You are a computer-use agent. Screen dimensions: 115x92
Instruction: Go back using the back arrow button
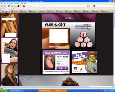coord(2,6)
